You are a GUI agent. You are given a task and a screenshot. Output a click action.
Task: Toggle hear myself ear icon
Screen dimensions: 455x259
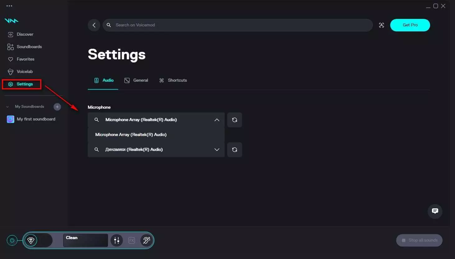click(146, 240)
